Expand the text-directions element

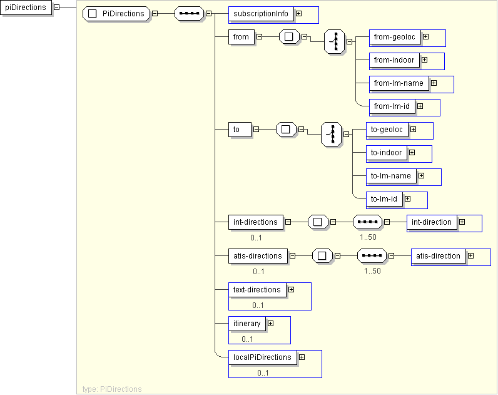click(x=291, y=289)
